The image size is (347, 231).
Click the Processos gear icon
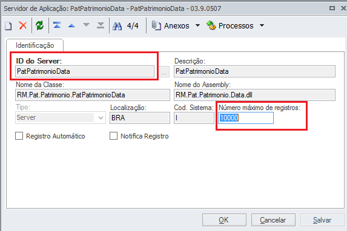211,25
